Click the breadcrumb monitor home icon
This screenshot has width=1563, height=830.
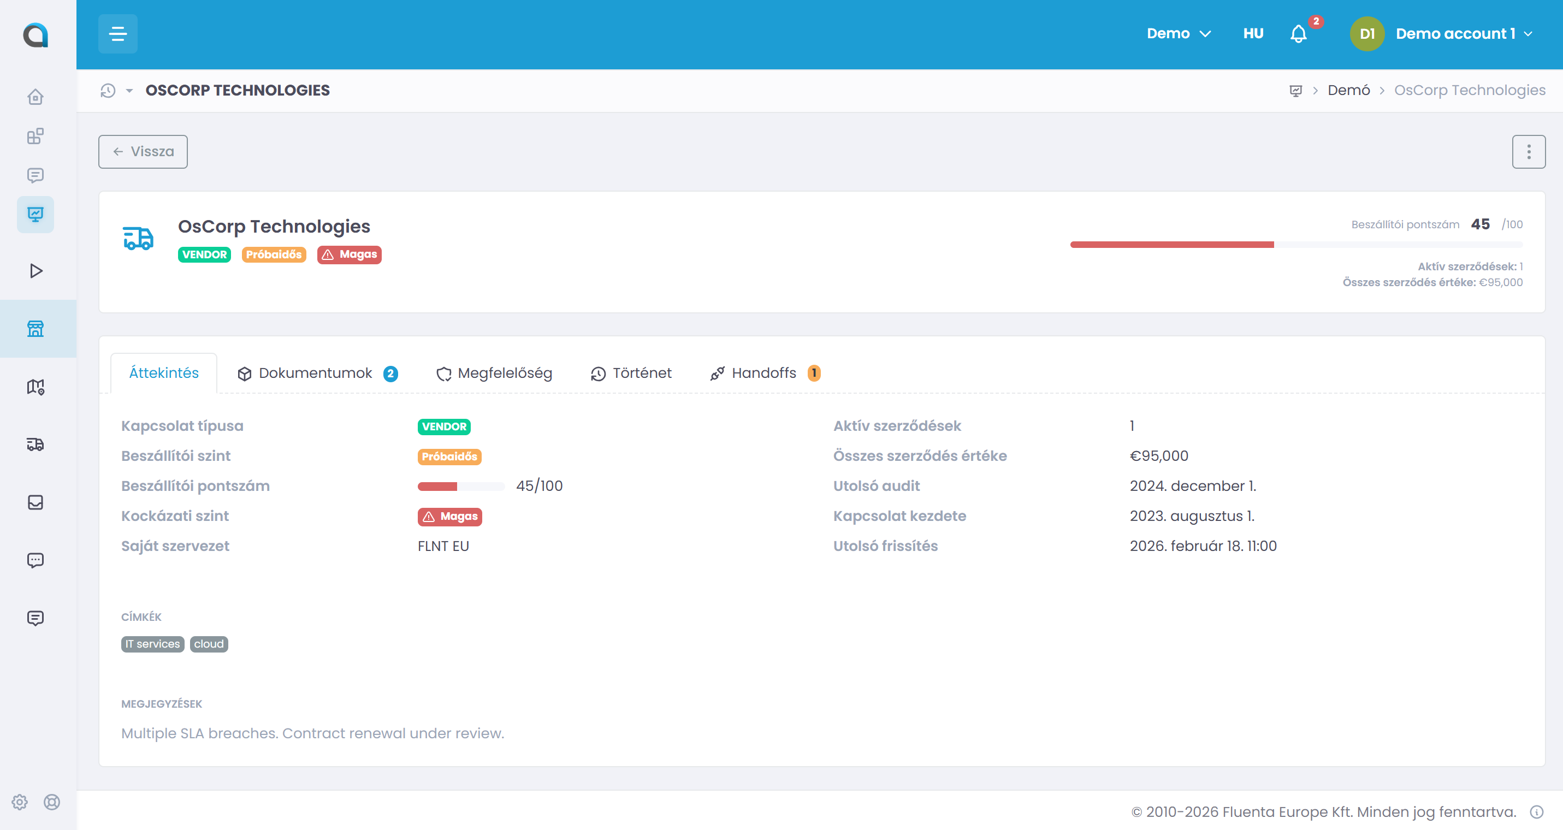[1295, 91]
